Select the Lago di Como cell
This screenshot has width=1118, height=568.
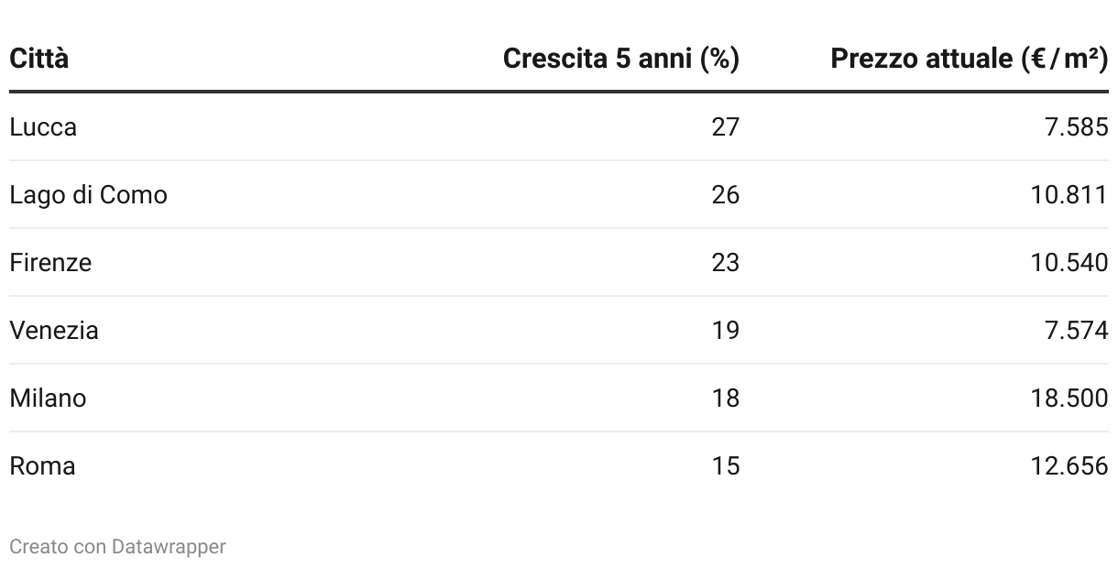coord(88,194)
